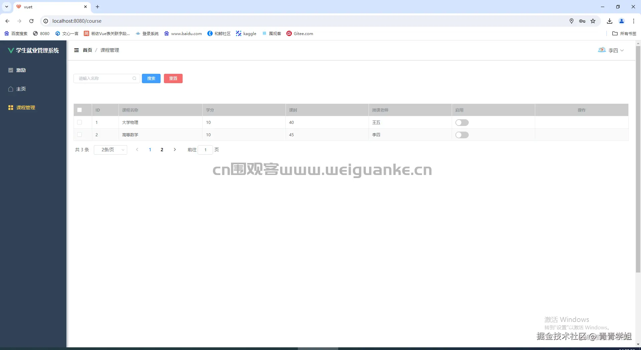Click the 课程管理 grid icon in sidebar
Viewport: 641px width, 350px height.
pyautogui.click(x=11, y=108)
